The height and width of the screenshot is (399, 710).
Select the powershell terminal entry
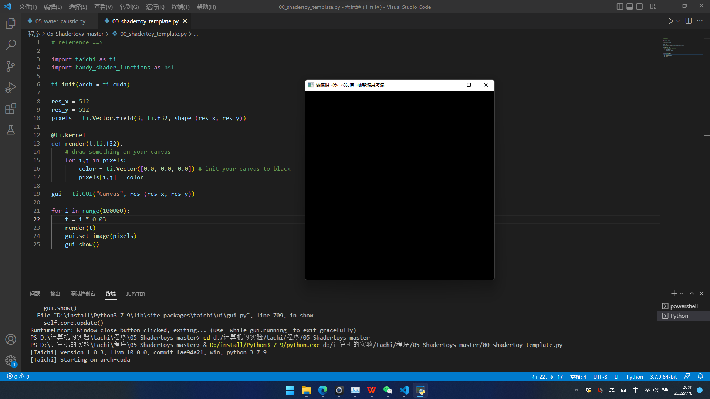tap(683, 306)
